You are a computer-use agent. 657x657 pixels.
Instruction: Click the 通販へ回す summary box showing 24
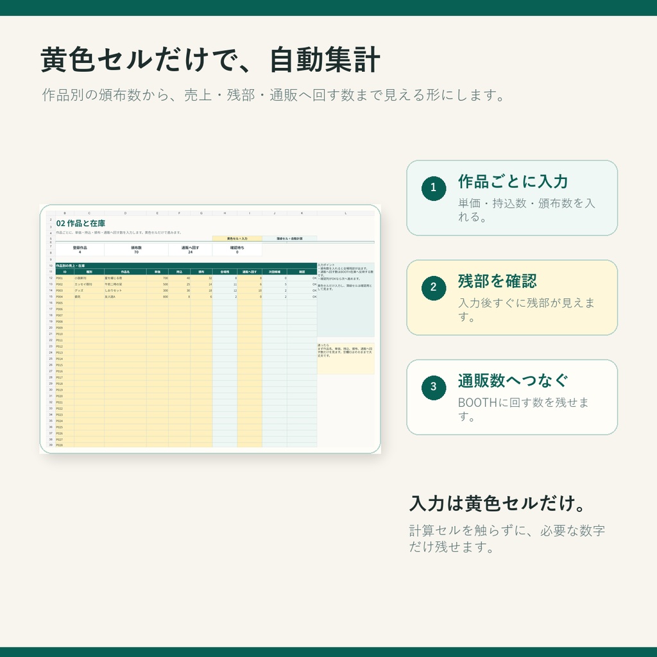[x=190, y=250]
